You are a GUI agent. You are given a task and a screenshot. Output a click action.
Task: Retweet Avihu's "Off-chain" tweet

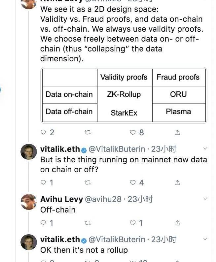[x=88, y=223]
